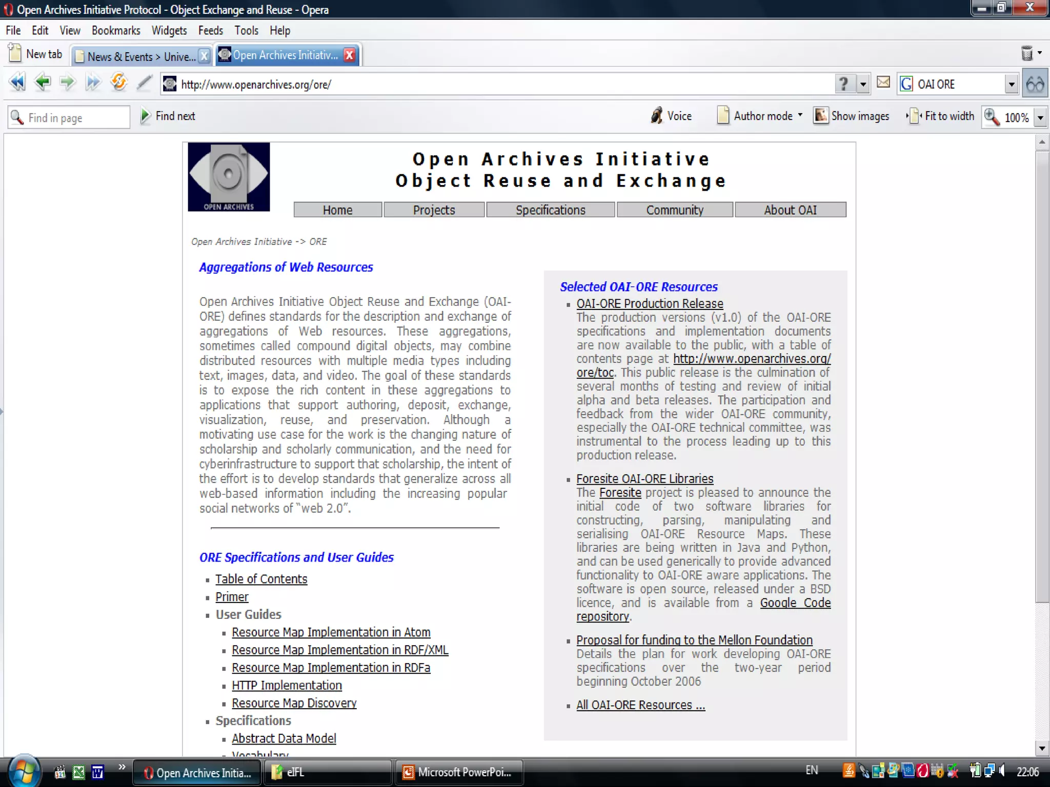Click the mail envelope icon near the address bar
Viewport: 1050px width, 787px height.
click(x=883, y=82)
